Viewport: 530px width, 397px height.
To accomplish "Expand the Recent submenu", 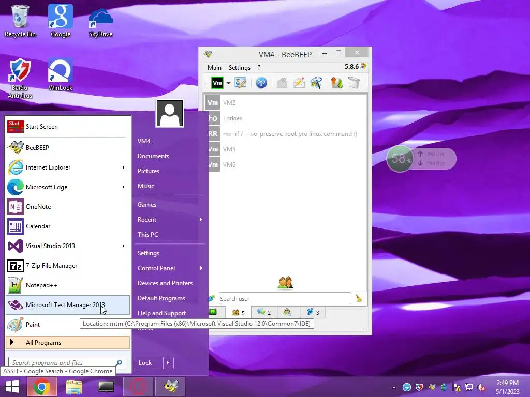I will point(170,219).
